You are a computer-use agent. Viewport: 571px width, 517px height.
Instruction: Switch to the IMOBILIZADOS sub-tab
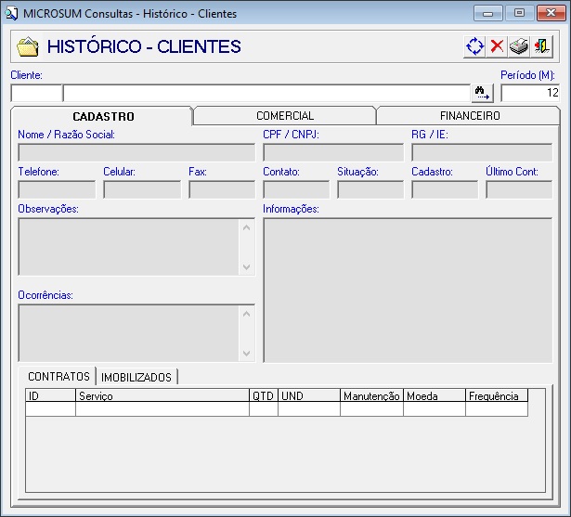(136, 377)
